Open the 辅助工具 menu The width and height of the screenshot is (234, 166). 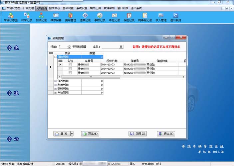[96, 8]
